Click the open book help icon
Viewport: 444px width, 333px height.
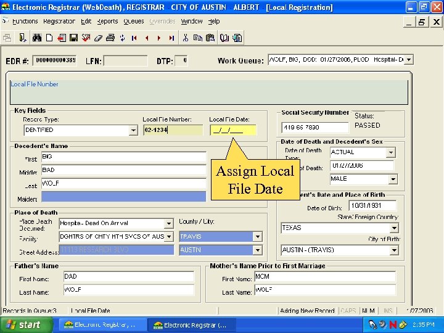224,38
